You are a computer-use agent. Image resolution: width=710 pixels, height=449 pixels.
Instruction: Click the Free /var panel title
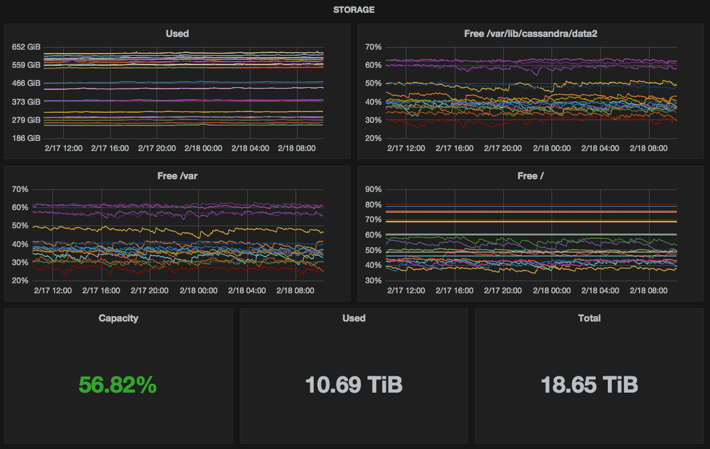click(177, 176)
